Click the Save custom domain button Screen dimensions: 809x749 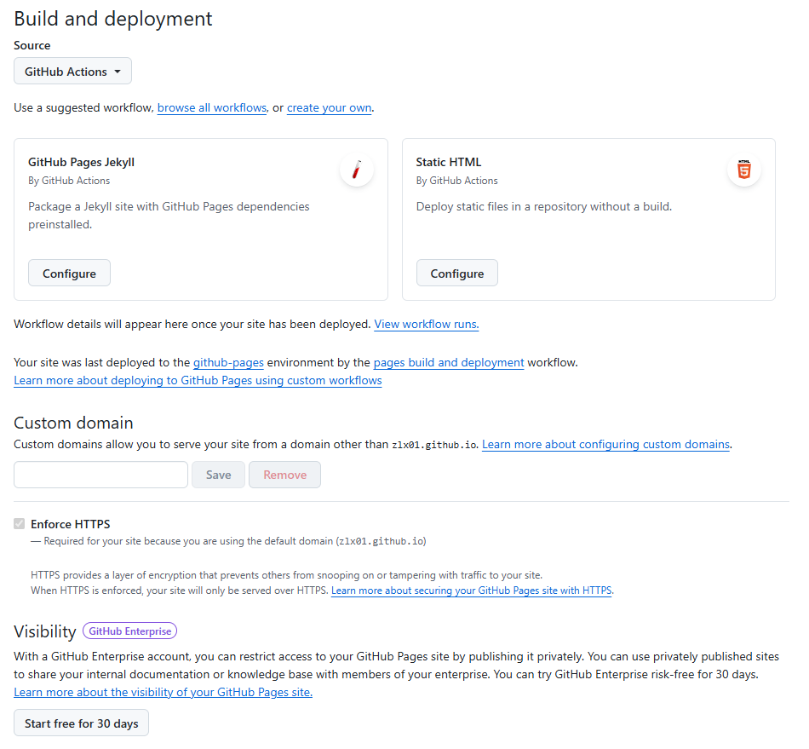point(218,475)
